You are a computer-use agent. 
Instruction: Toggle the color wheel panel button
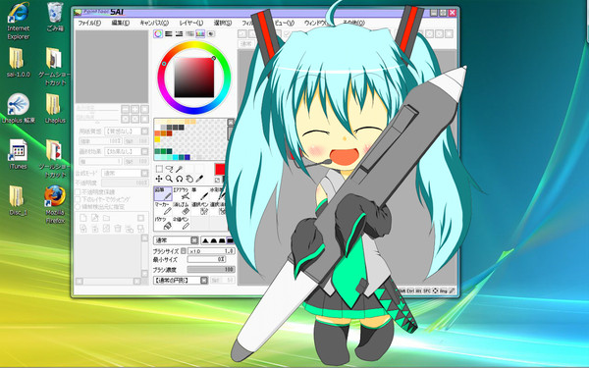point(158,33)
